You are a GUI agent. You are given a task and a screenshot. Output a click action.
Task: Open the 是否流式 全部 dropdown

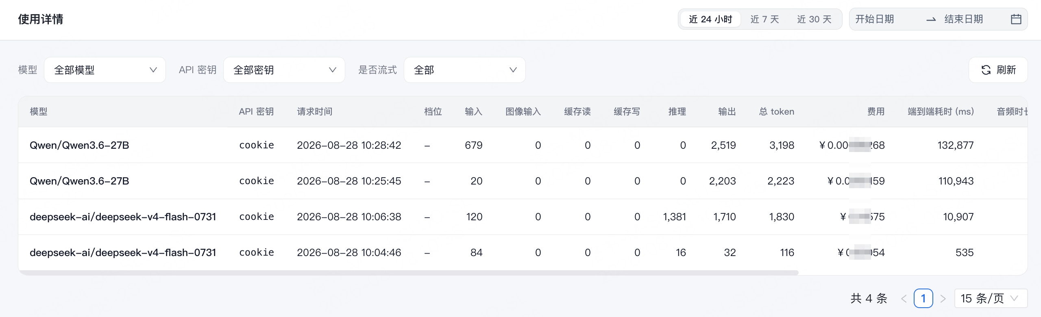[464, 70]
